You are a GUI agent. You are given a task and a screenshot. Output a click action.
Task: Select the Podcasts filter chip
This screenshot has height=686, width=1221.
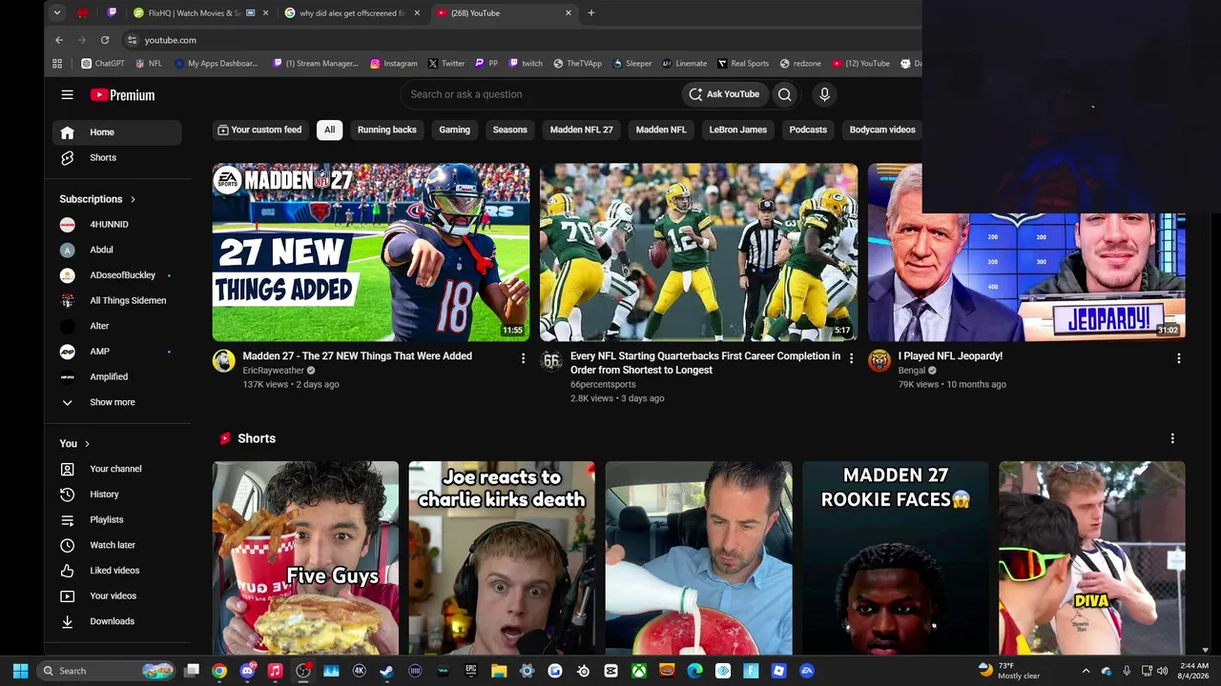[808, 130]
